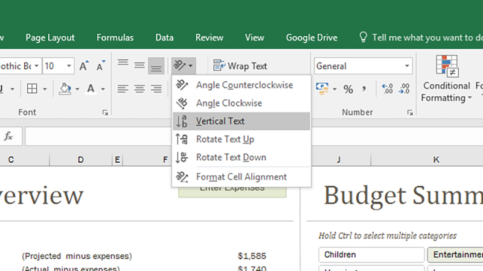Image resolution: width=483 pixels, height=271 pixels.
Task: Select column D header
Action: coord(80,160)
